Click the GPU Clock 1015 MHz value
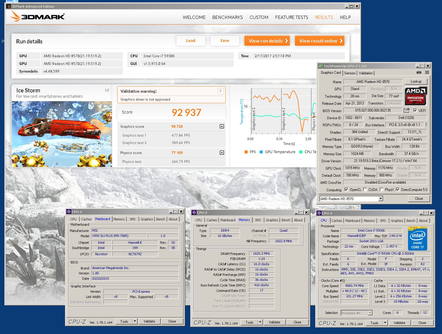The width and height of the screenshot is (442, 334). coord(352,168)
